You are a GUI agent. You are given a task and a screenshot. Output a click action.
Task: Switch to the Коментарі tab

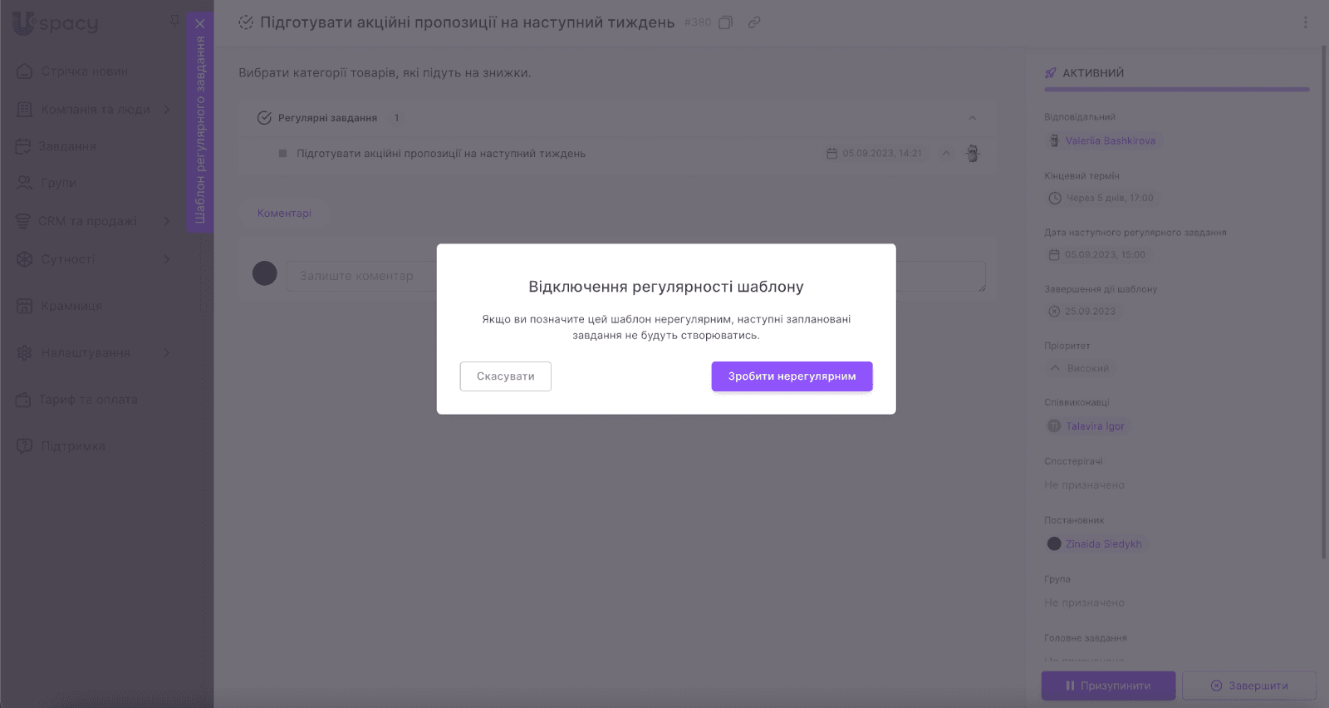coord(284,214)
